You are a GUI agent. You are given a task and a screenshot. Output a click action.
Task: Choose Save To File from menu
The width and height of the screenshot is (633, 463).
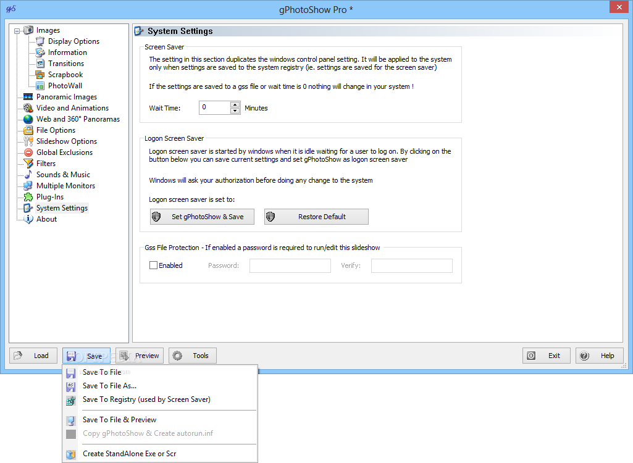(161, 372)
